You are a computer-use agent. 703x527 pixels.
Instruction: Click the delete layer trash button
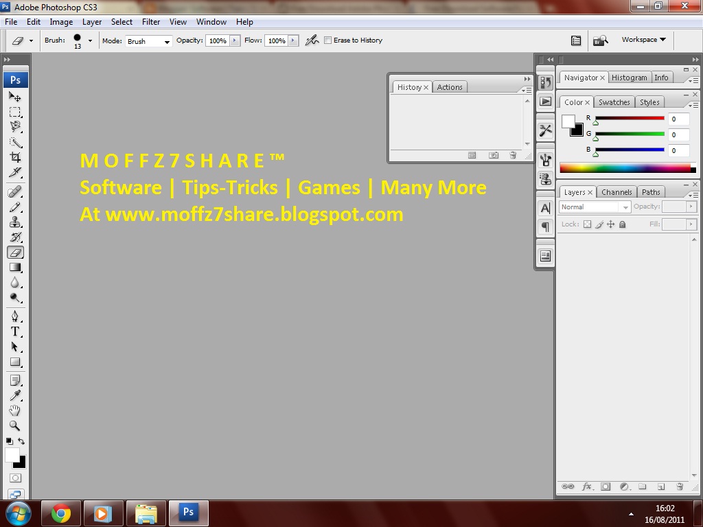point(680,487)
